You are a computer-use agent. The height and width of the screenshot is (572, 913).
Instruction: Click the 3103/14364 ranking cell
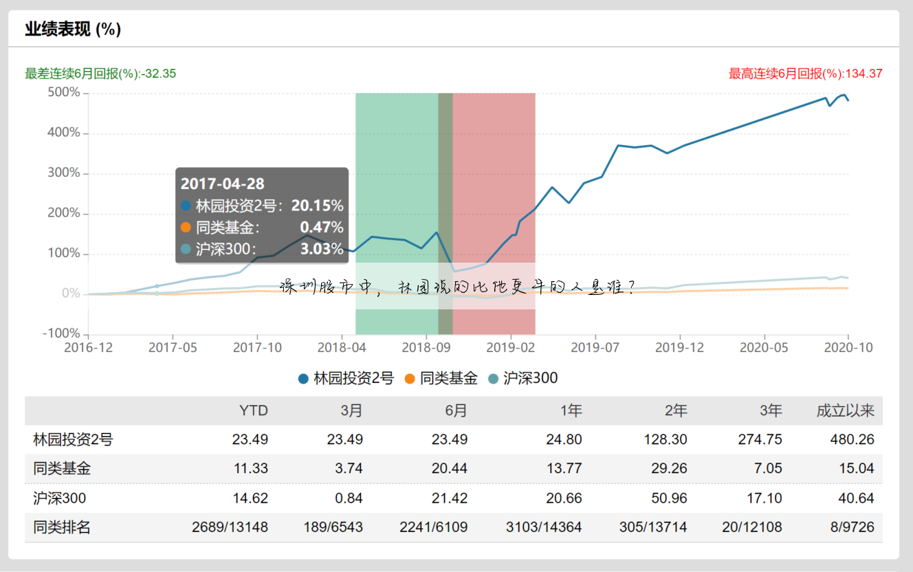[x=544, y=527]
